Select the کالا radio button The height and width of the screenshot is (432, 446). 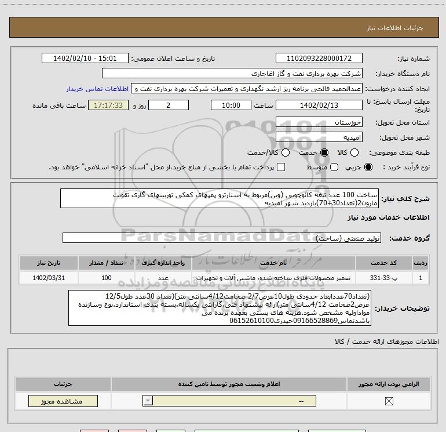pyautogui.click(x=354, y=153)
